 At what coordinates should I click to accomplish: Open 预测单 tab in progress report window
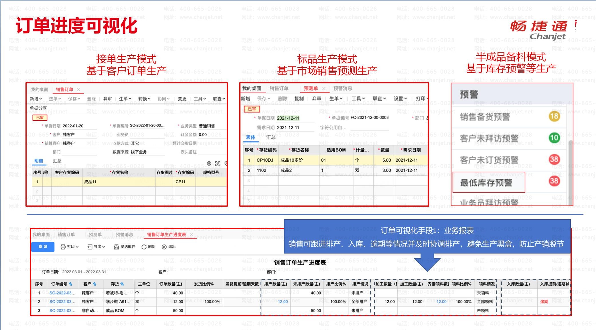[x=95, y=235]
